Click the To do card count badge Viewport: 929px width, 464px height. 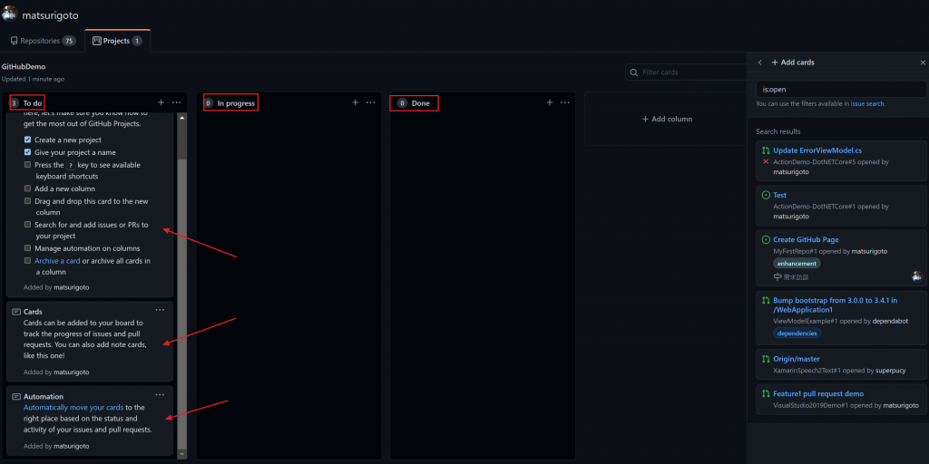(x=15, y=103)
